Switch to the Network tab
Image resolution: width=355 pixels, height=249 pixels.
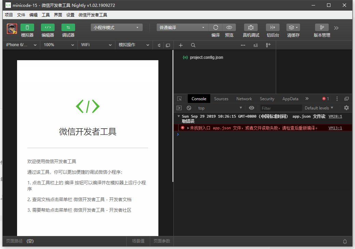(244, 99)
